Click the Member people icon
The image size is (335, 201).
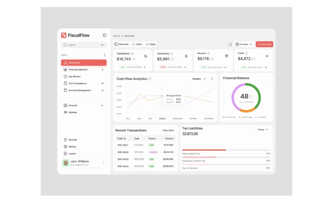pos(65,112)
